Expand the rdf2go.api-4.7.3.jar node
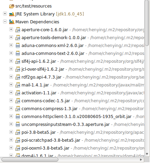151x164 pixels. [x=11, y=77]
